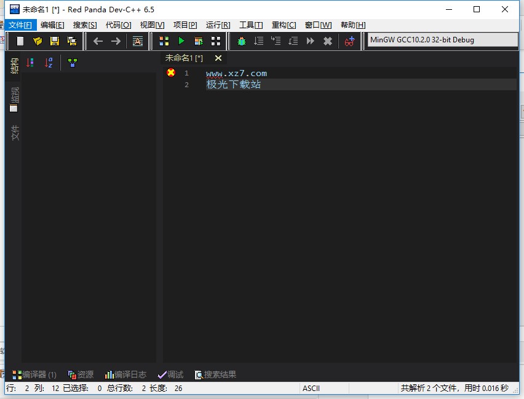The width and height of the screenshot is (524, 399).
Task: Sort class browser alphabetically
Action: [49, 62]
